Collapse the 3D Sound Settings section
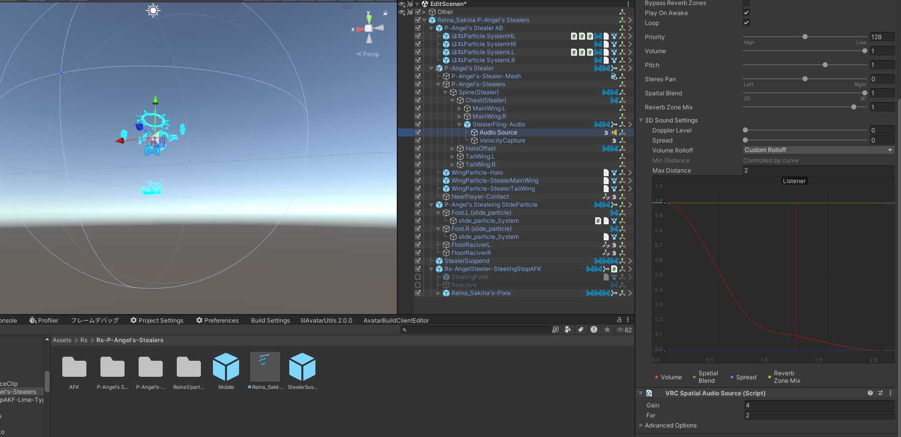 pos(641,120)
